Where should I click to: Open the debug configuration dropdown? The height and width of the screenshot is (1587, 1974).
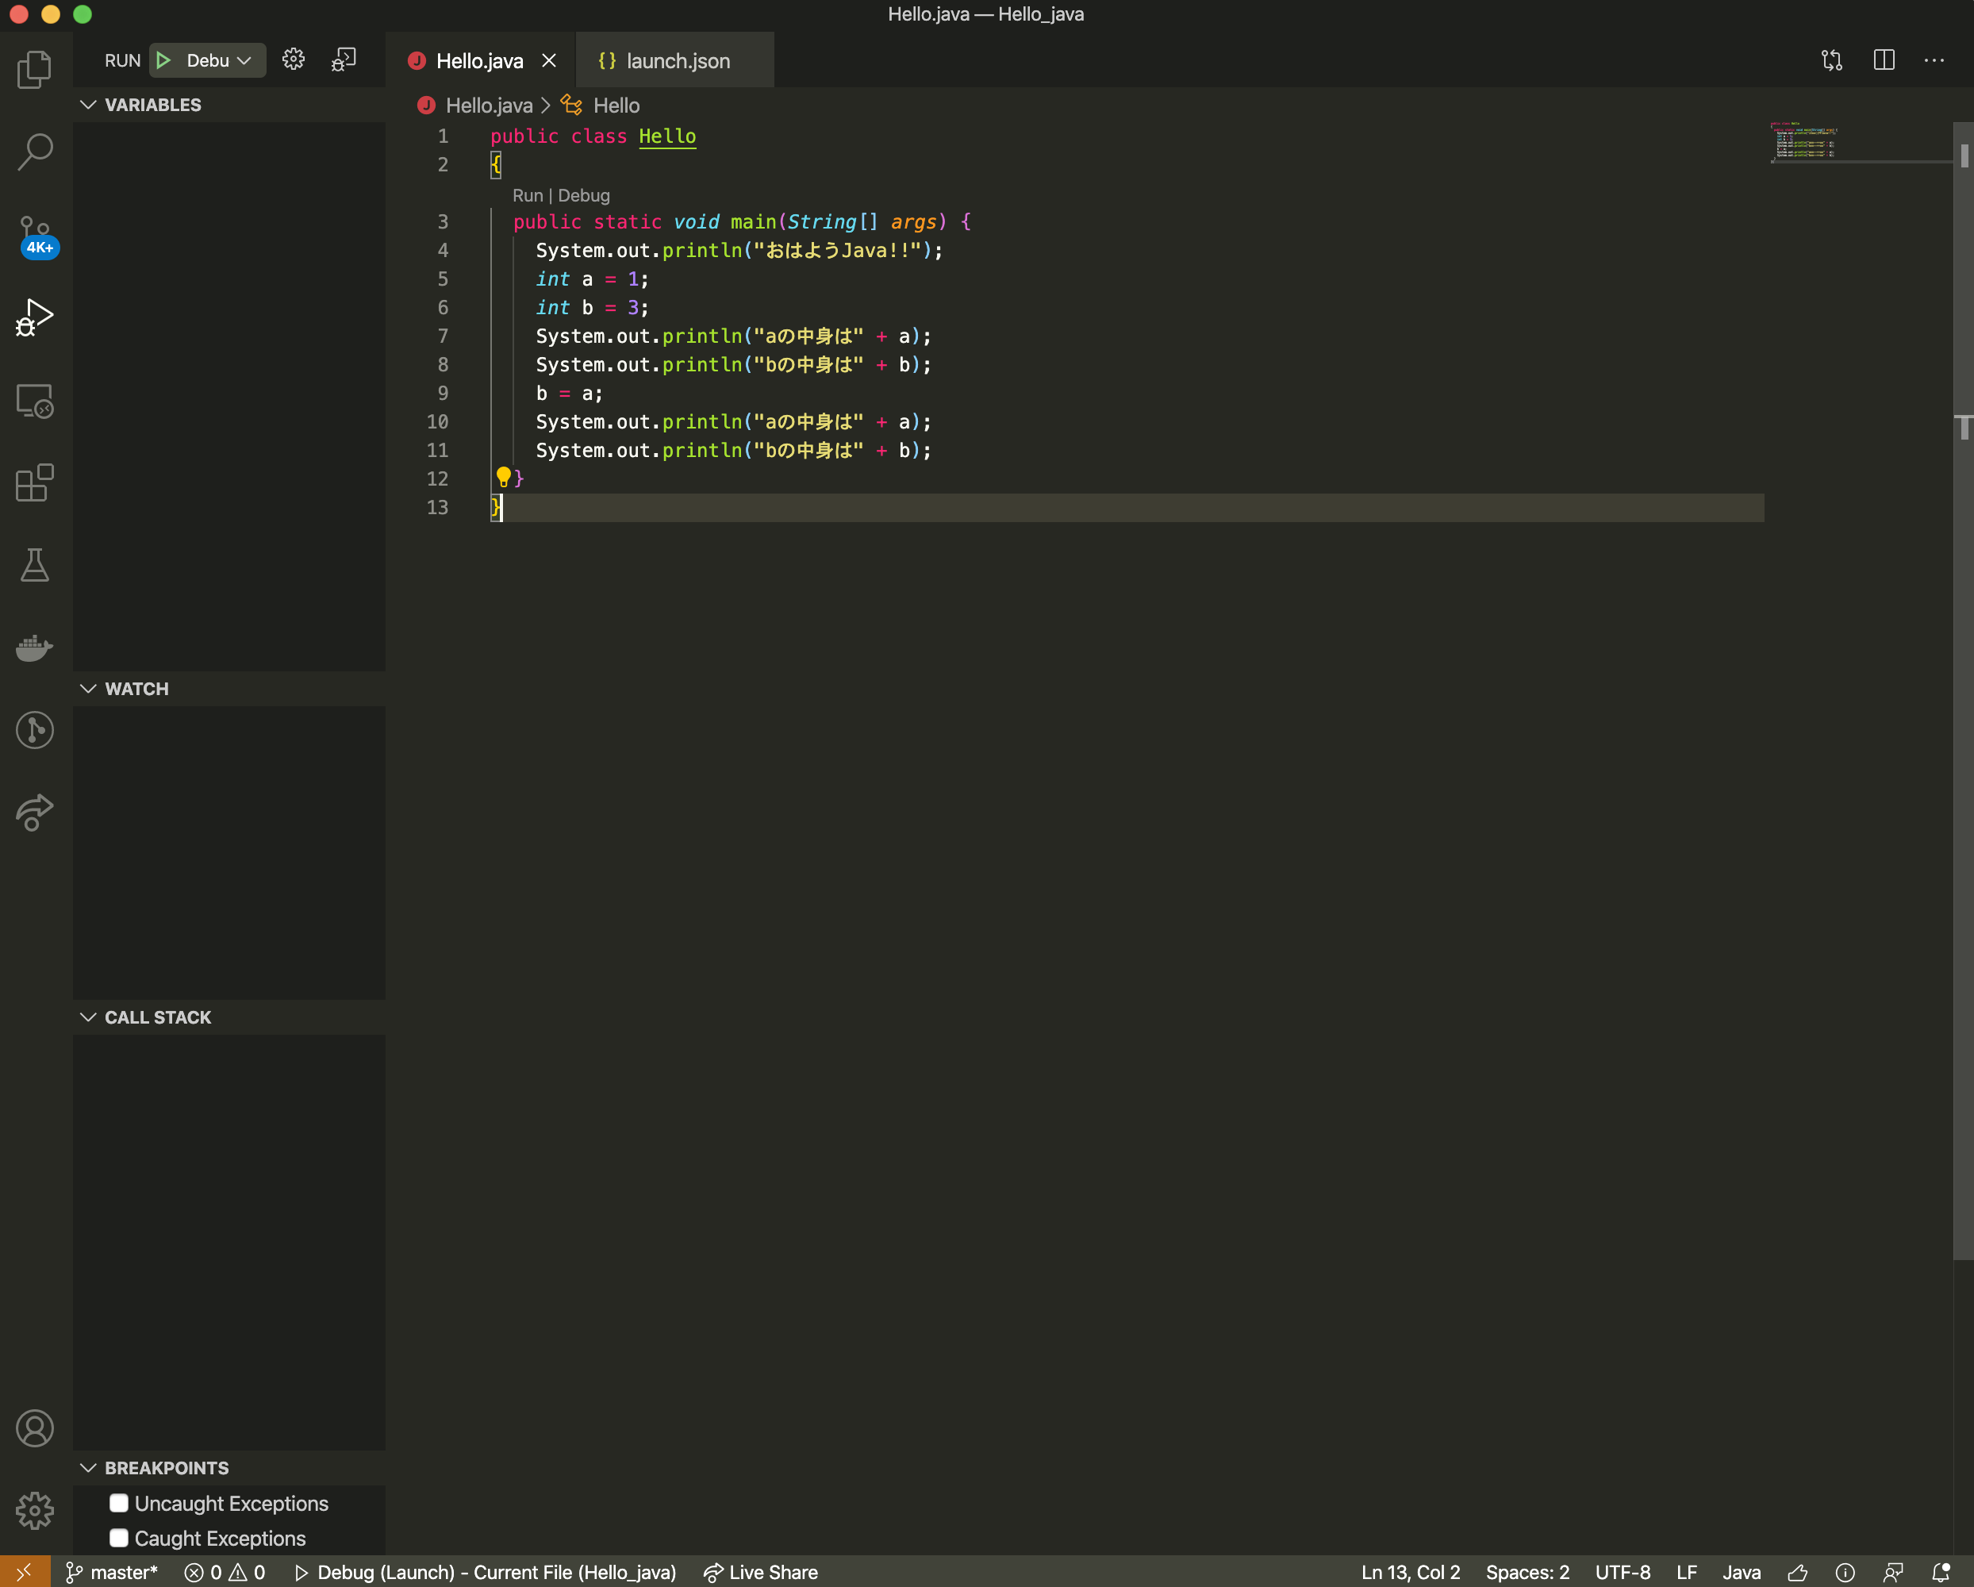(219, 60)
